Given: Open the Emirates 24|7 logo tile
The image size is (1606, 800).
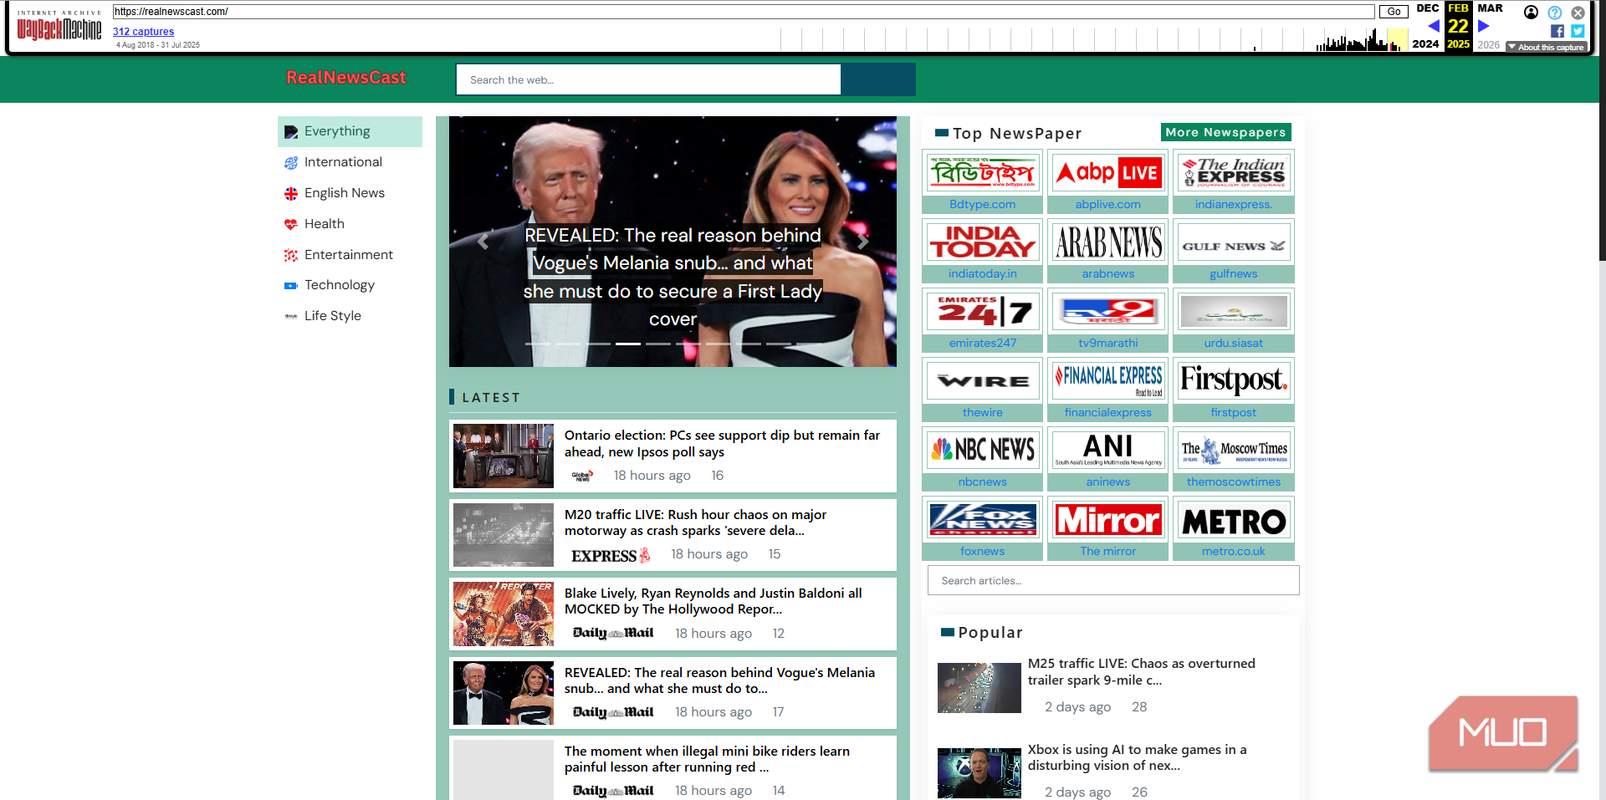Looking at the screenshot, I should coord(982,312).
